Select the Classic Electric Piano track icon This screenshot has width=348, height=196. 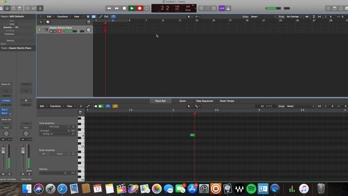pos(46,30)
